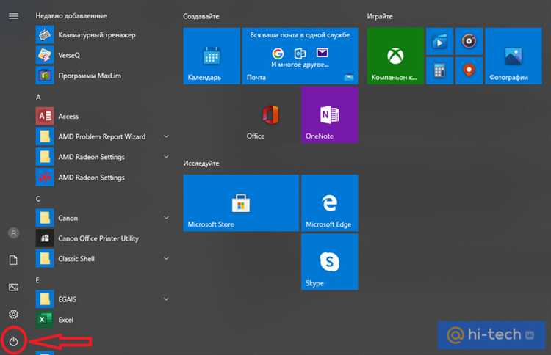Click the letter A section header
Image resolution: width=551 pixels, height=355 pixels.
(38, 97)
